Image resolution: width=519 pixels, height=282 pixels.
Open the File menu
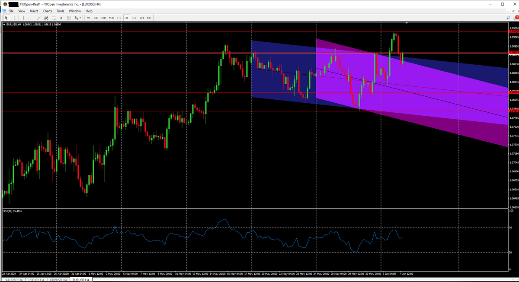pos(11,11)
